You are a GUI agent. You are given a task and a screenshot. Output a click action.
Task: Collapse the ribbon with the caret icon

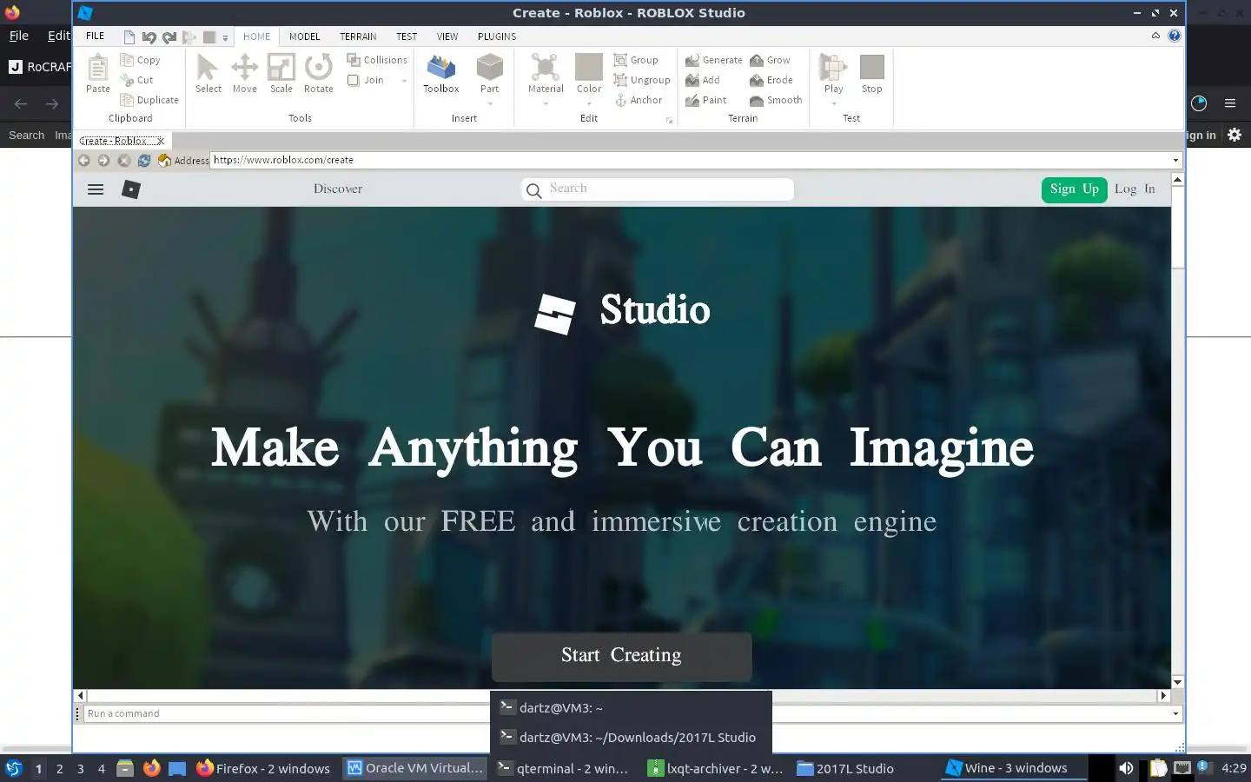pos(1155,36)
